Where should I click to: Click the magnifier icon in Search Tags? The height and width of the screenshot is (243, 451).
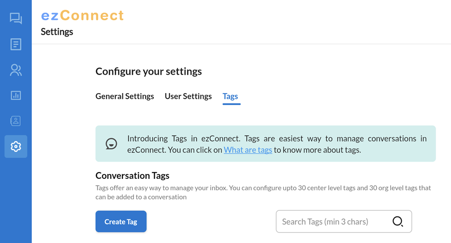pos(398,221)
